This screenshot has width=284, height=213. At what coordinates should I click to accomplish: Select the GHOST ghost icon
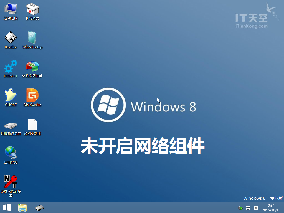pos(11,95)
